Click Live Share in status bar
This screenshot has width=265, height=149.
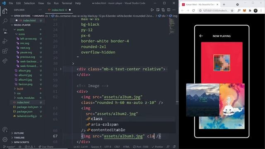46,147
